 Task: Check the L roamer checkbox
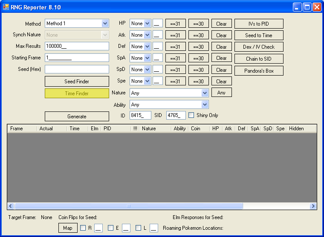click(139, 228)
